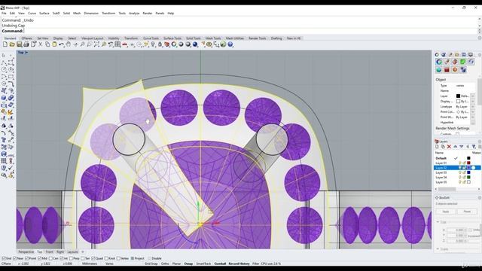This screenshot has width=482, height=271.
Task: Open the Display Color dropdown
Action: click(473, 102)
